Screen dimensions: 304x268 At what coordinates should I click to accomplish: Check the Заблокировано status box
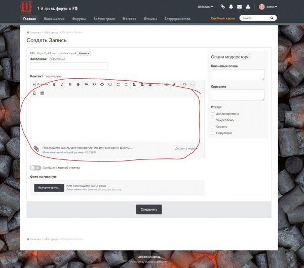213,114
